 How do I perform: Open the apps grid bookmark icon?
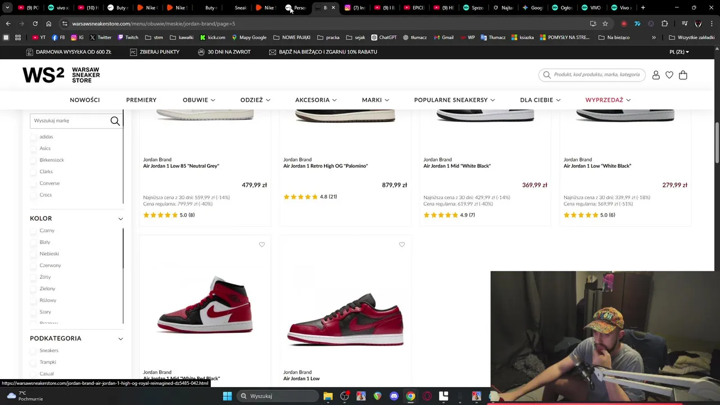[x=18, y=37]
